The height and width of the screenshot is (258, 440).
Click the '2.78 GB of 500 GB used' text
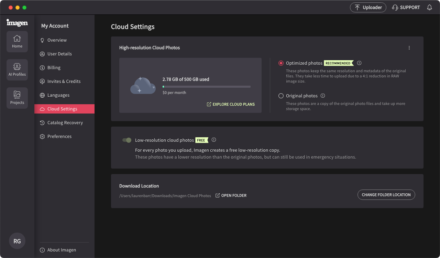(x=186, y=79)
